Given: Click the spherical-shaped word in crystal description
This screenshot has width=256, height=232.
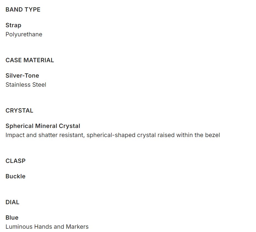Looking at the screenshot, I should click(108, 135).
